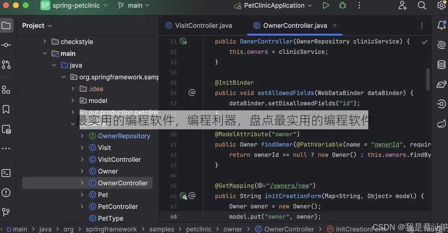Open the Commit tool window icon
448x233 pixels.
point(6,45)
